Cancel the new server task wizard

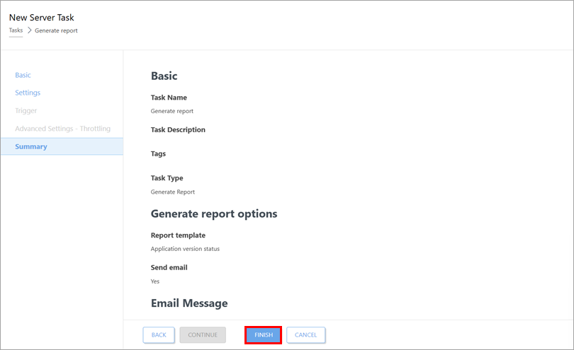[305, 334]
